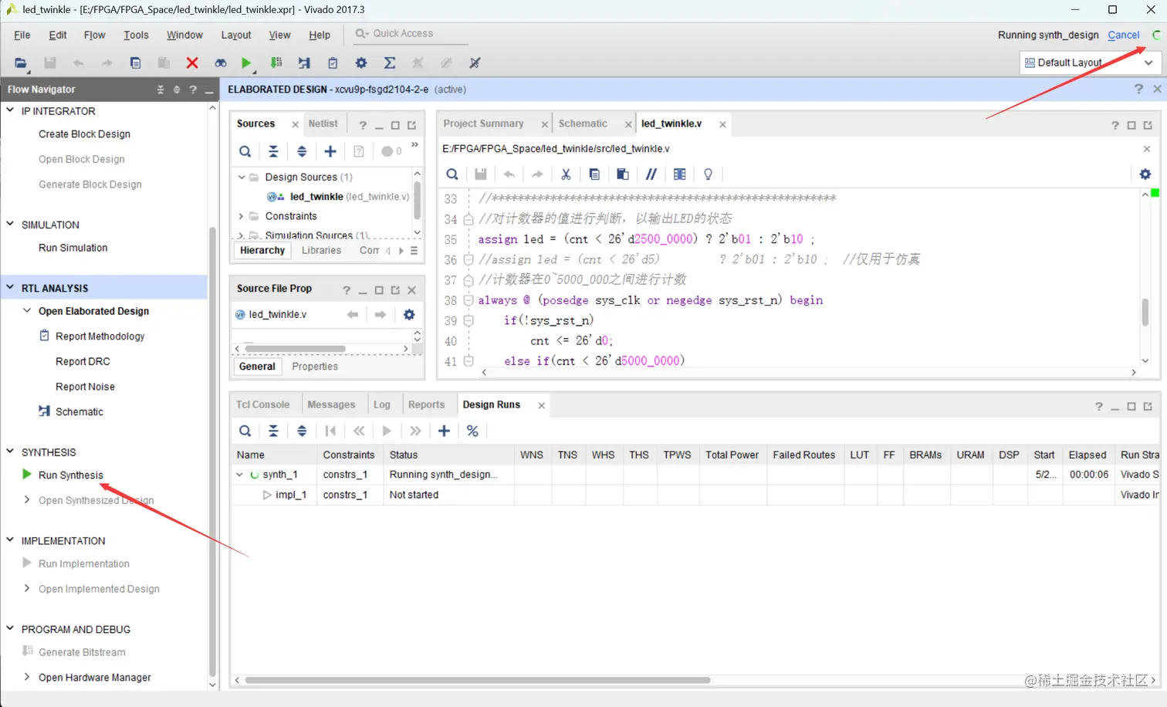The width and height of the screenshot is (1167, 707).
Task: Search in the Sources panel
Action: tap(245, 151)
